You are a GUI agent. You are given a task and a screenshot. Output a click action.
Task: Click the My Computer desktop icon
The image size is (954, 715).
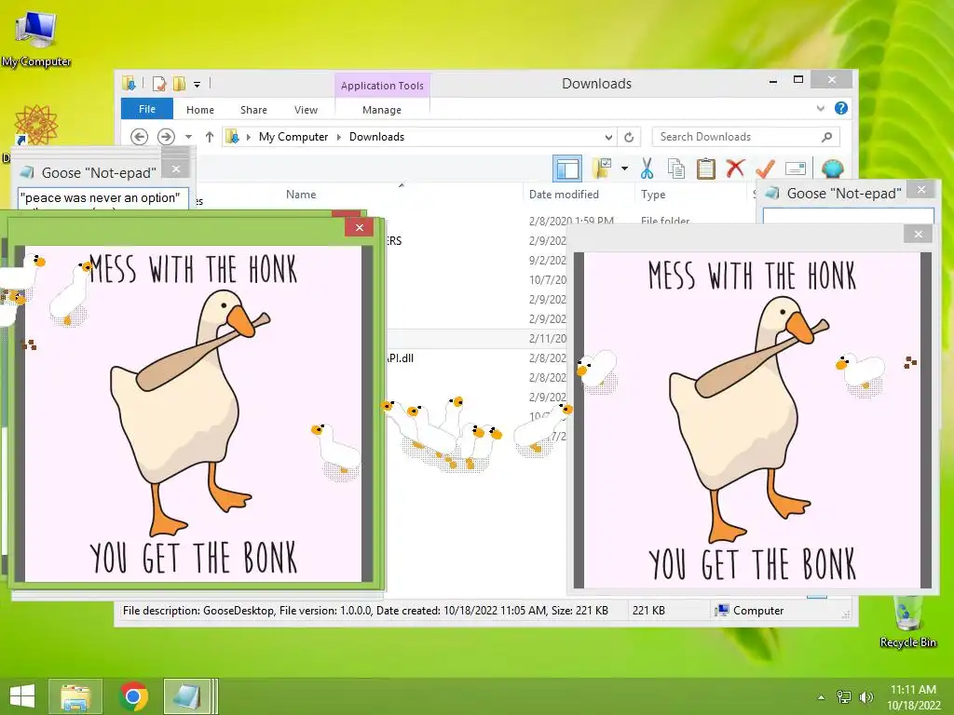36,38
